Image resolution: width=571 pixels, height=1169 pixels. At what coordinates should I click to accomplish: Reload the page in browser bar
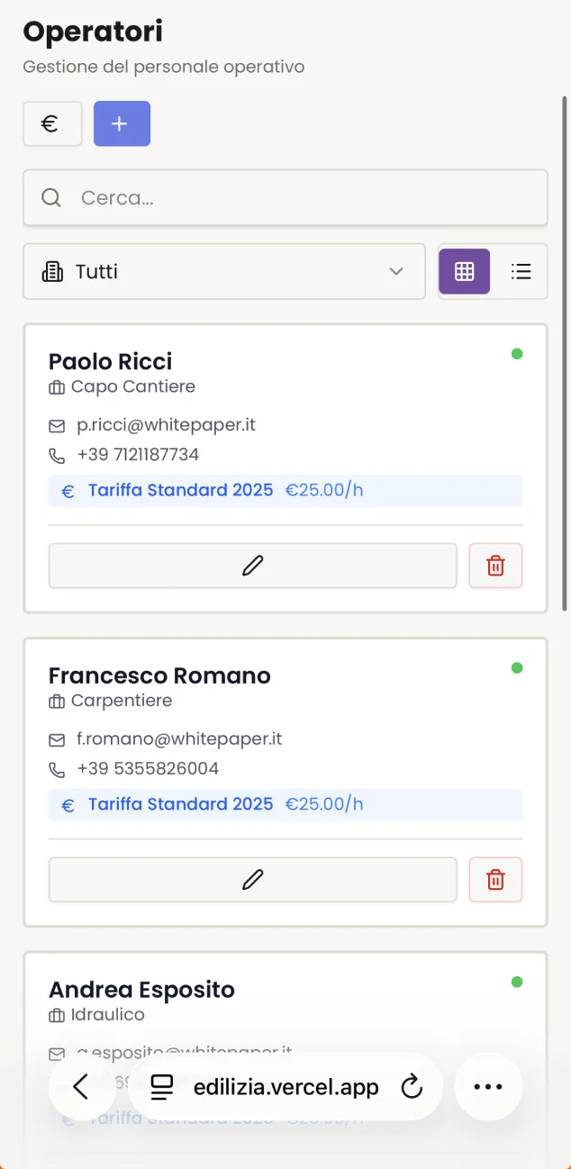pos(412,1087)
